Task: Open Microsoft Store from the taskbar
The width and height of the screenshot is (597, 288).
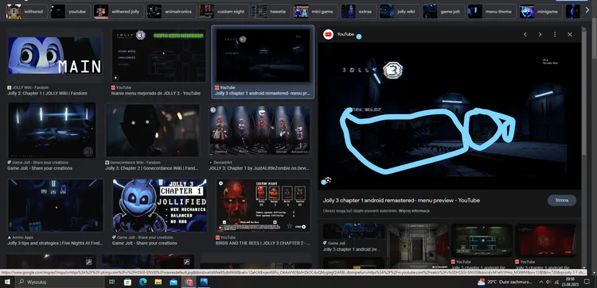Action: (x=127, y=282)
